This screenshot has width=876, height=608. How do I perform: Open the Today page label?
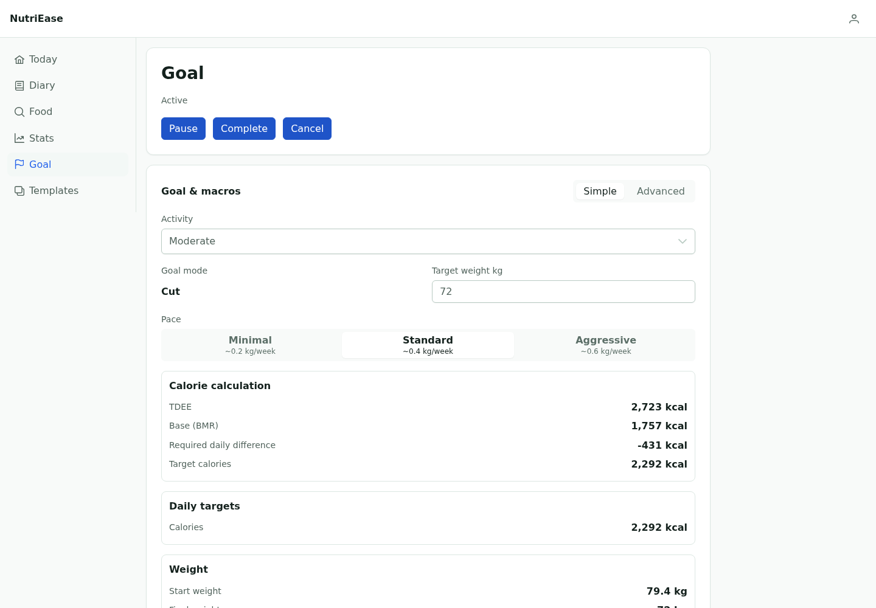click(x=43, y=60)
